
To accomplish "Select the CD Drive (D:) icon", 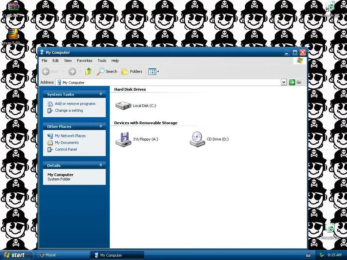I will [x=197, y=139].
